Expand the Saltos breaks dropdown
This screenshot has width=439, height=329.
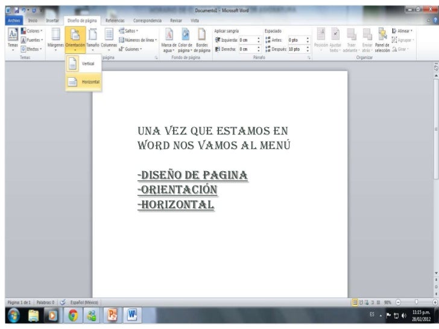(128, 31)
